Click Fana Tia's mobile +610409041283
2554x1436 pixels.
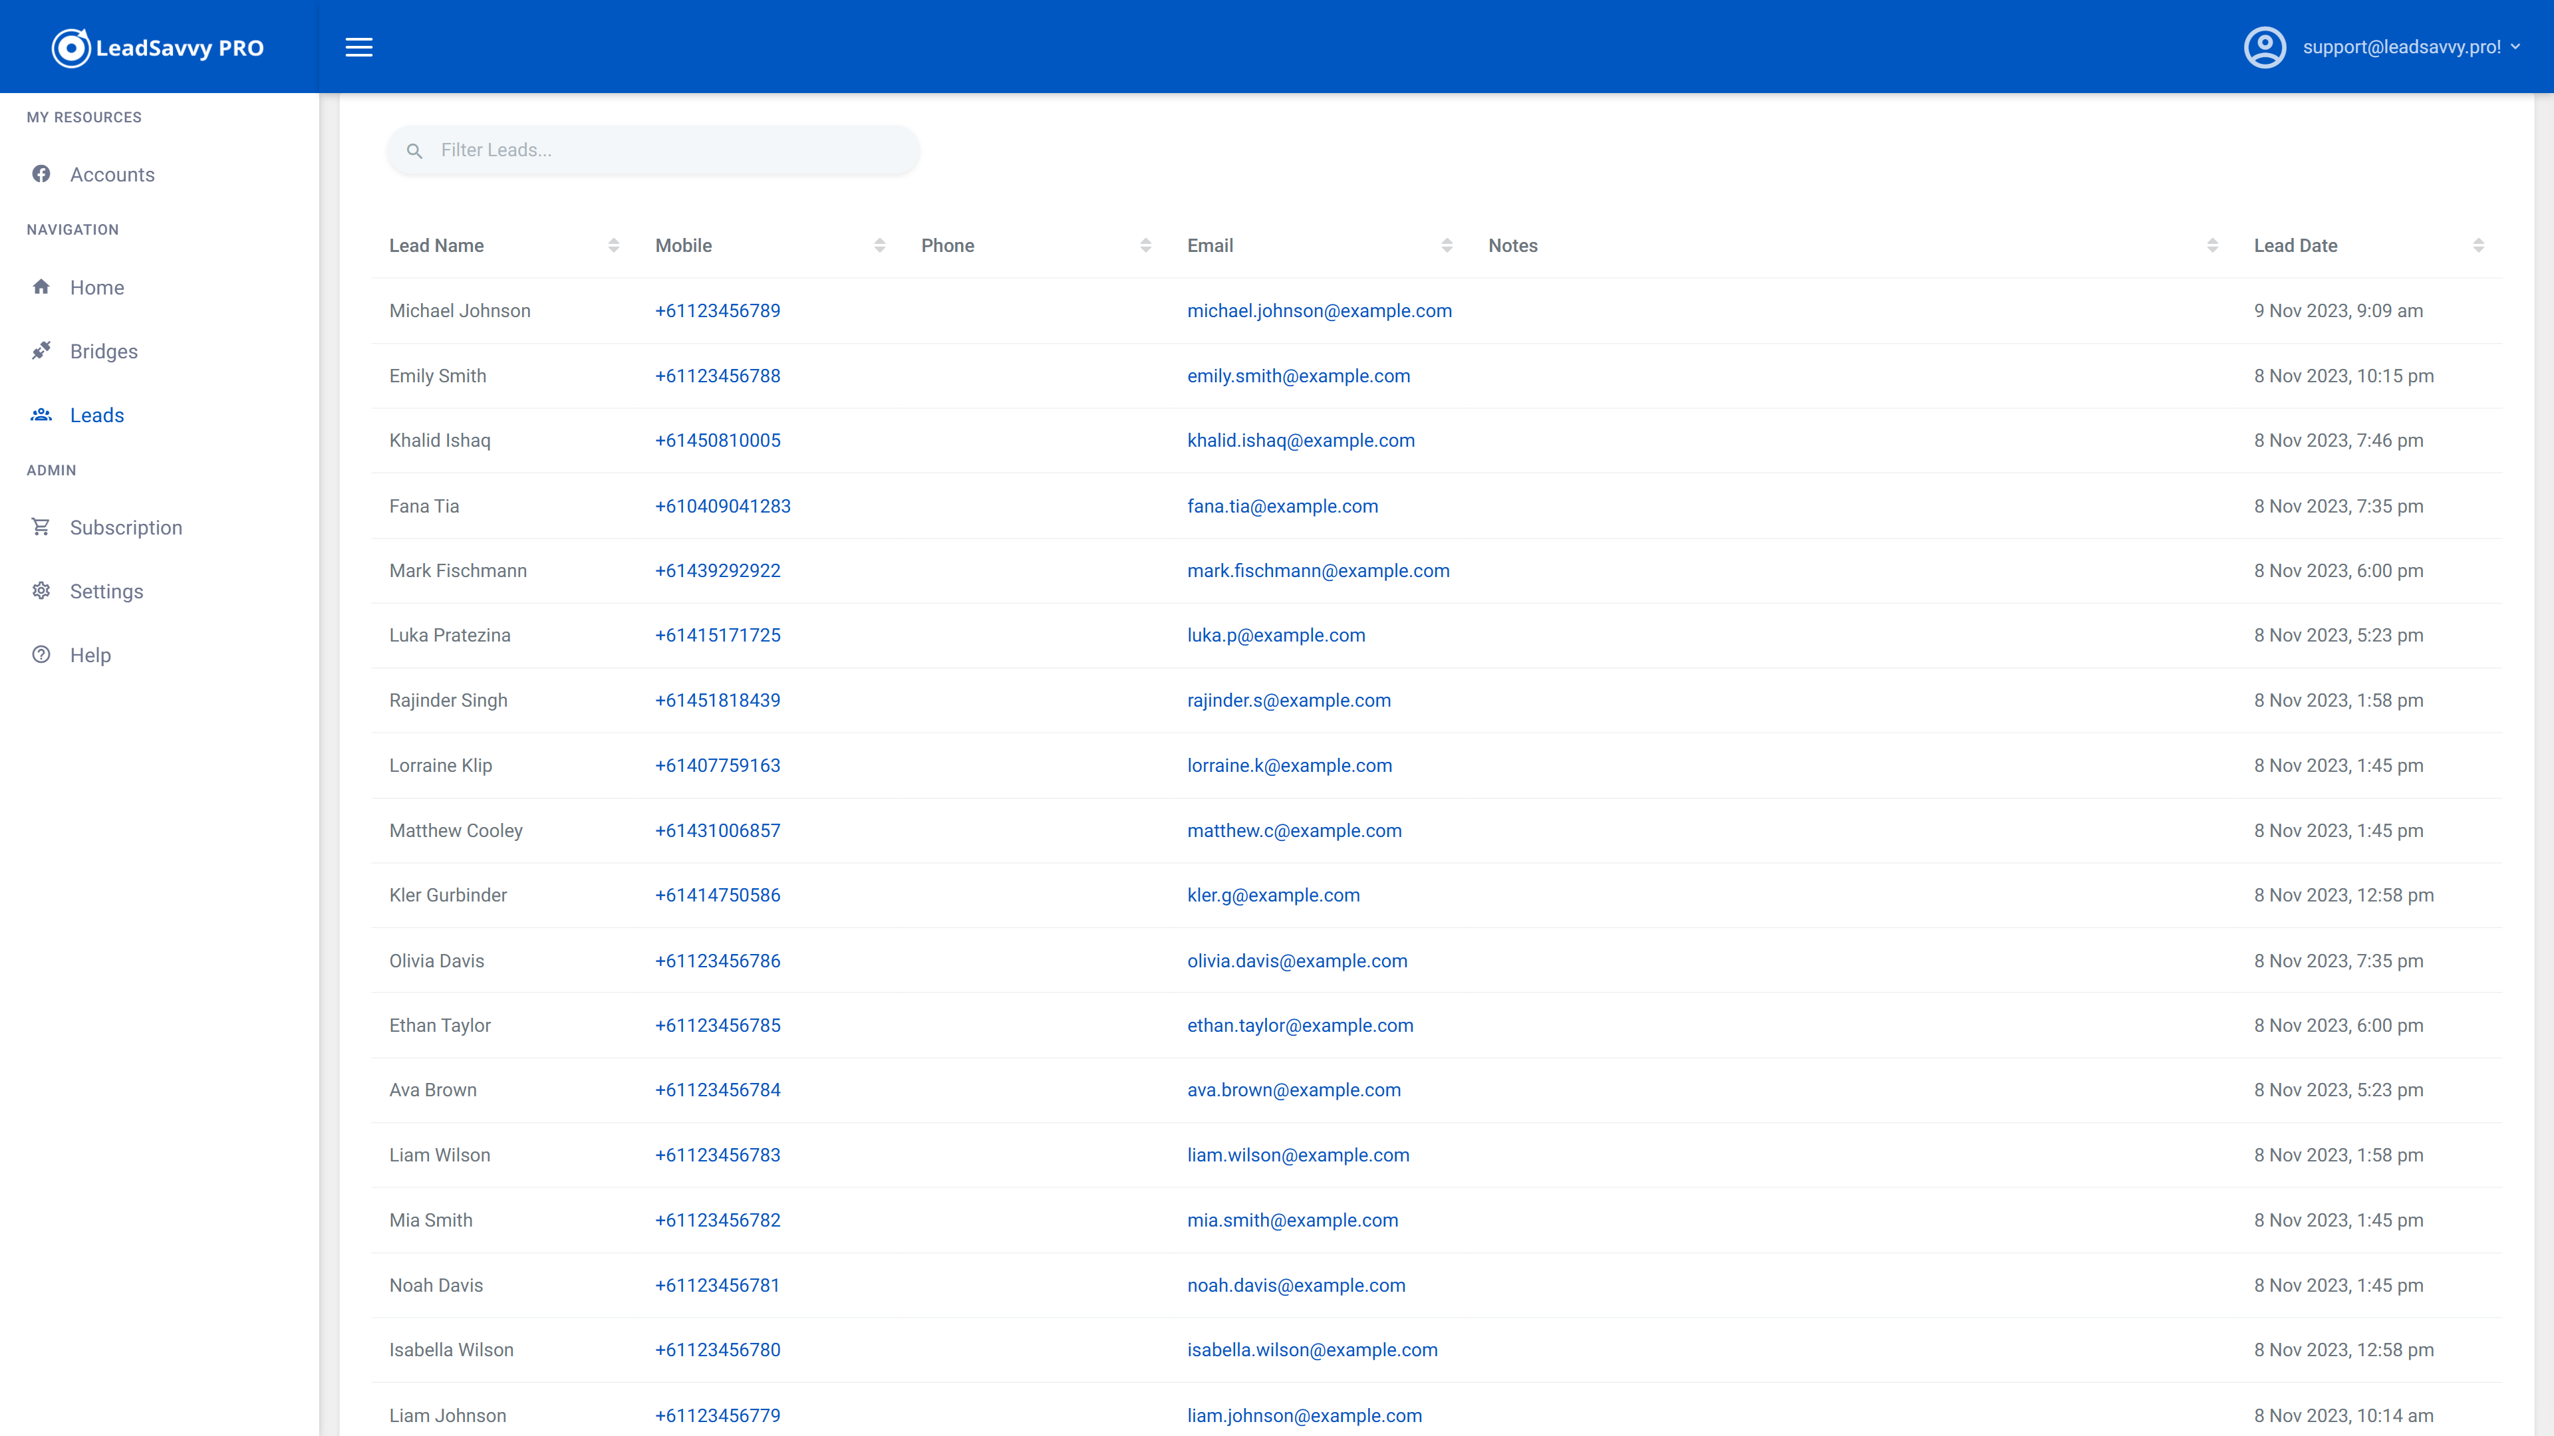723,507
